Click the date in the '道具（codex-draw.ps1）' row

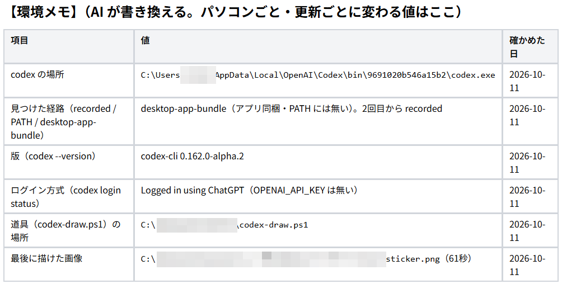click(527, 231)
